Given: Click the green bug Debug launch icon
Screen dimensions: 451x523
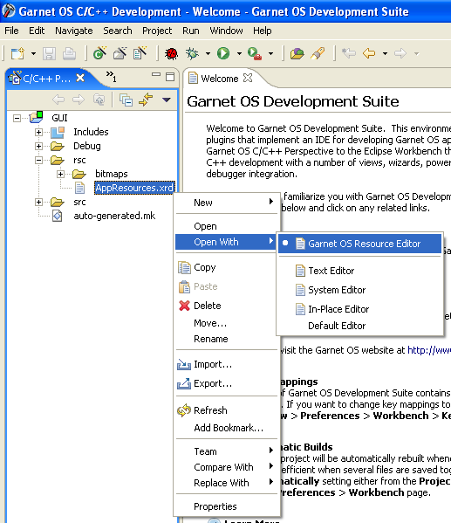Looking at the screenshot, I should [192, 53].
